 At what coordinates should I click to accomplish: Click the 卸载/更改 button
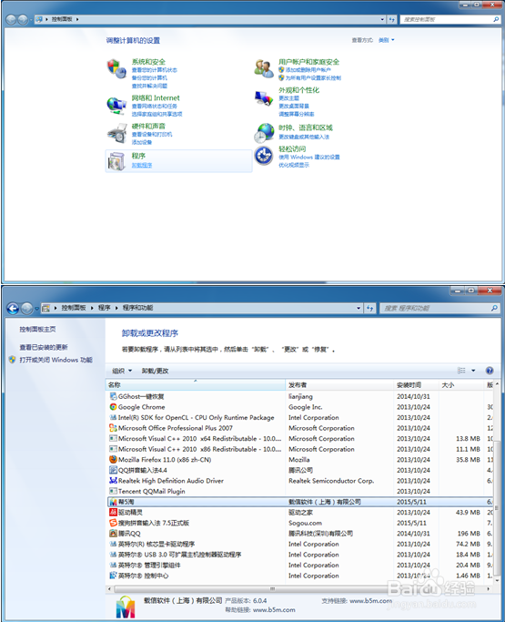point(155,371)
